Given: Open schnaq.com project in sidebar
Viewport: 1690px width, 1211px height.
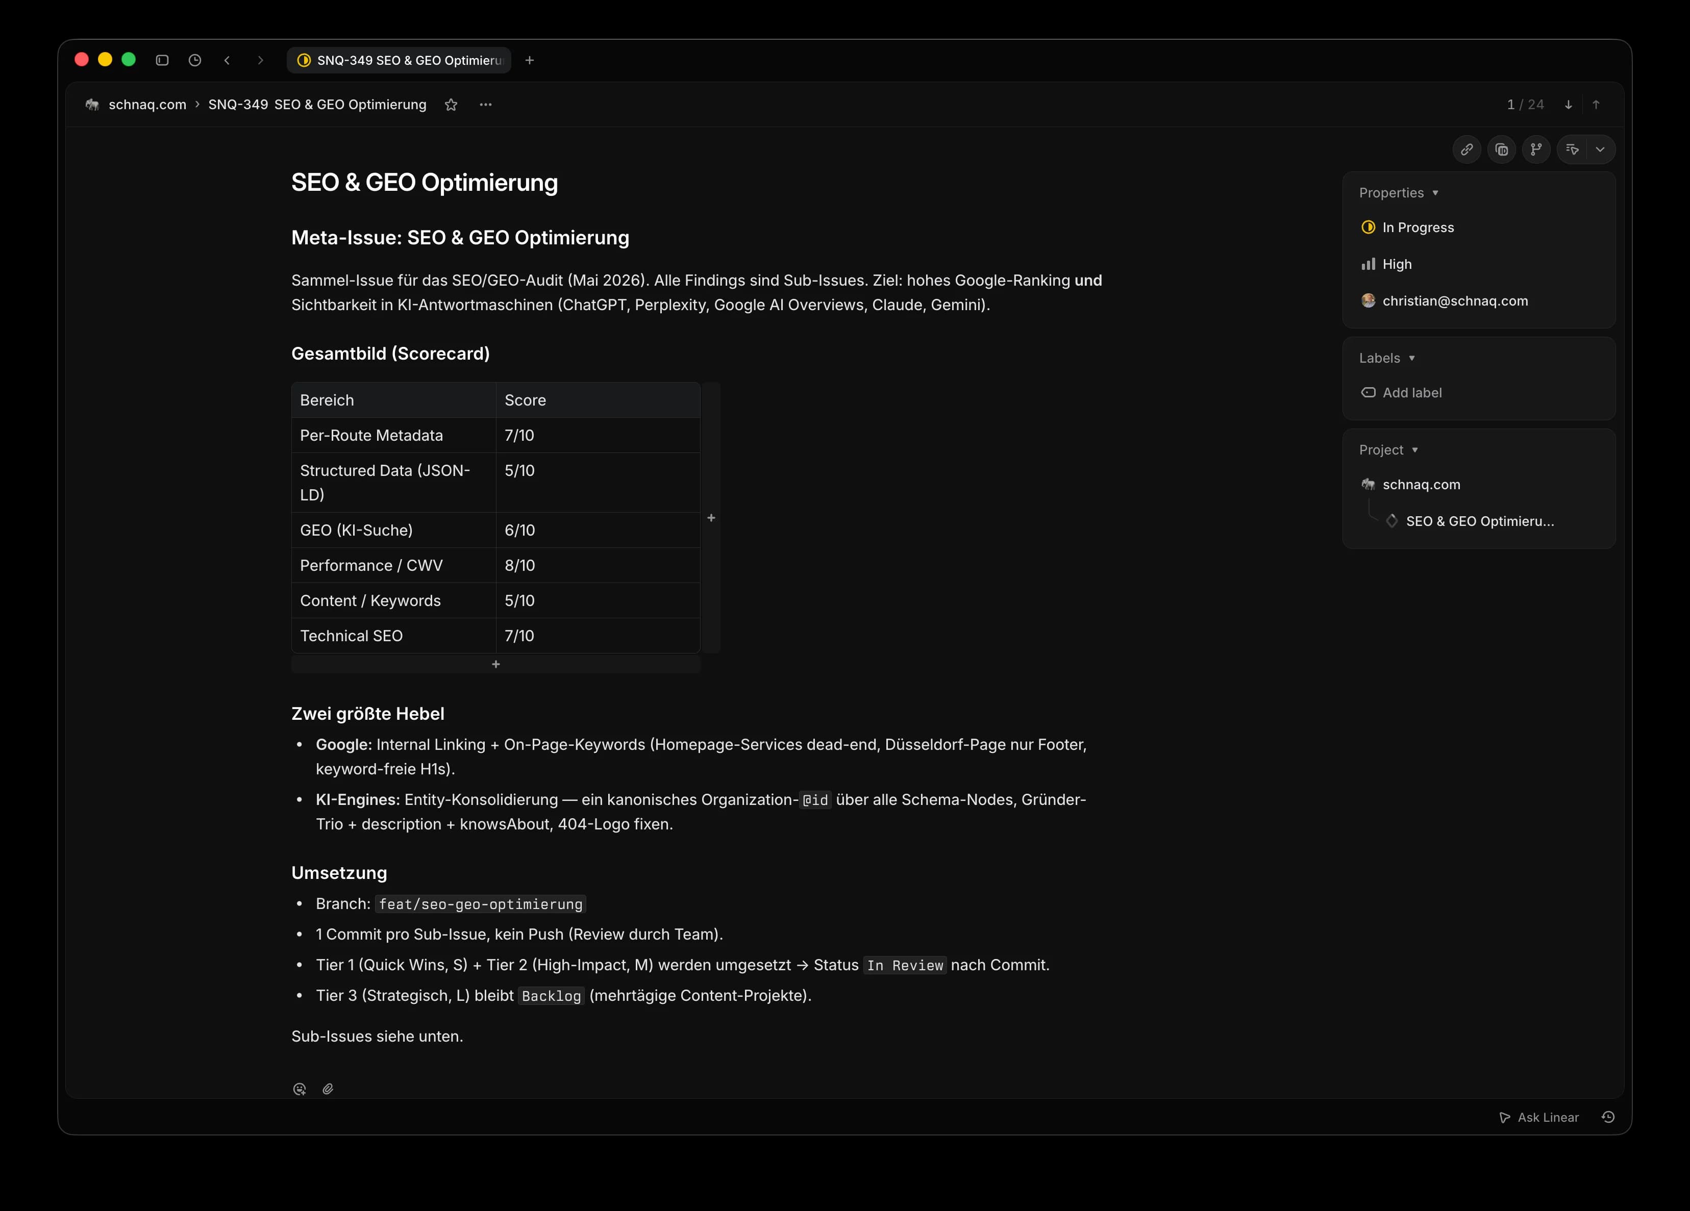Looking at the screenshot, I should [1410, 484].
